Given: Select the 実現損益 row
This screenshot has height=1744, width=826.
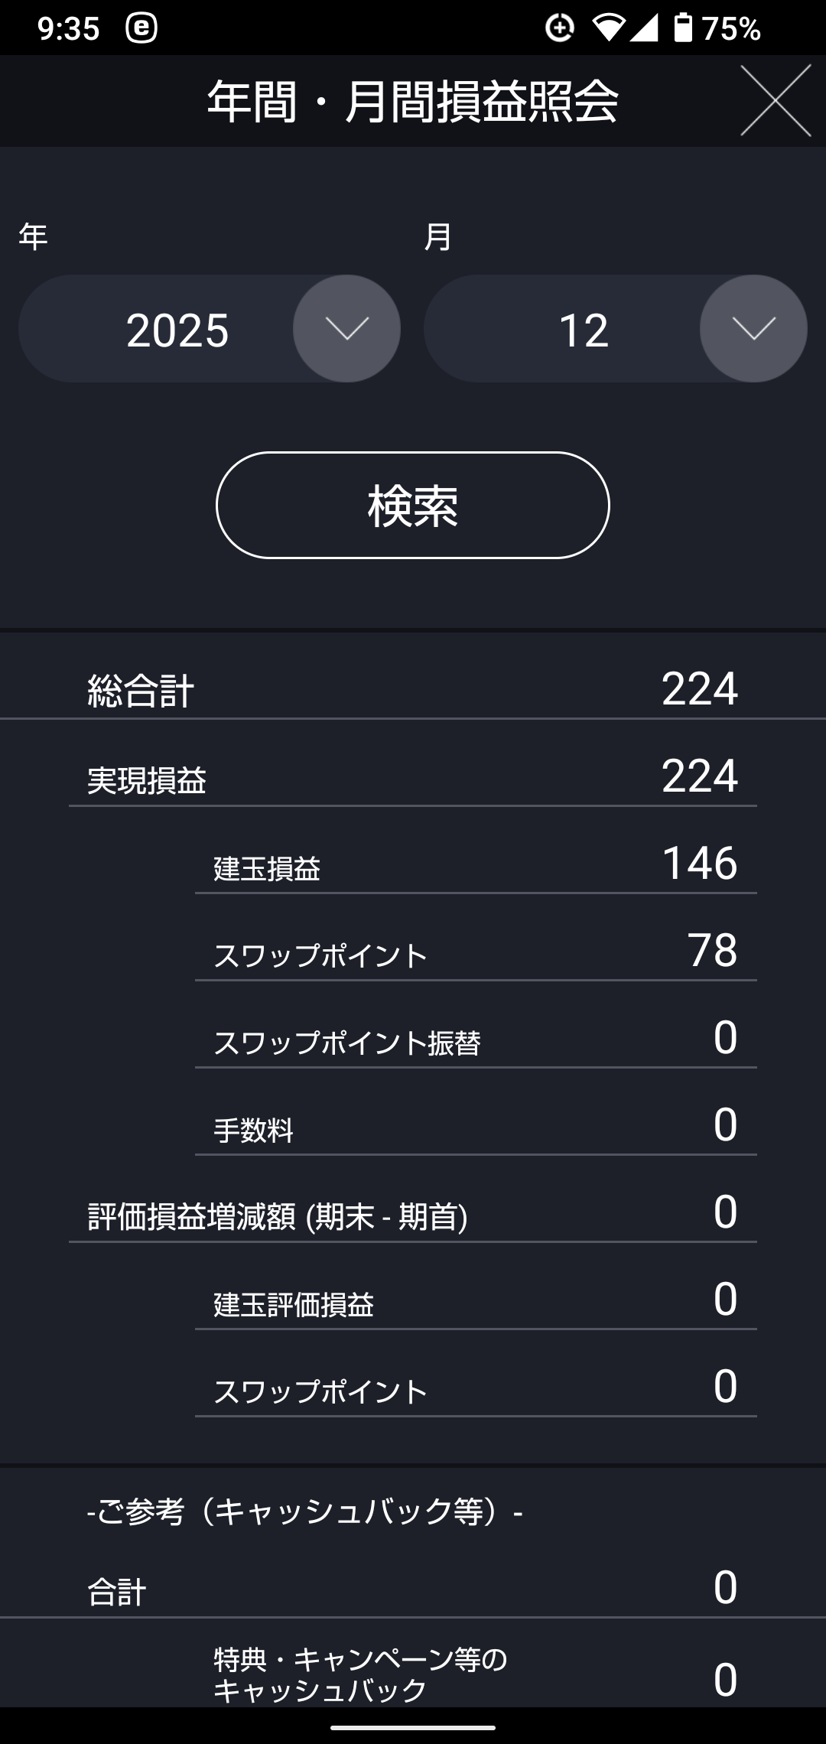Looking at the screenshot, I should tap(413, 777).
